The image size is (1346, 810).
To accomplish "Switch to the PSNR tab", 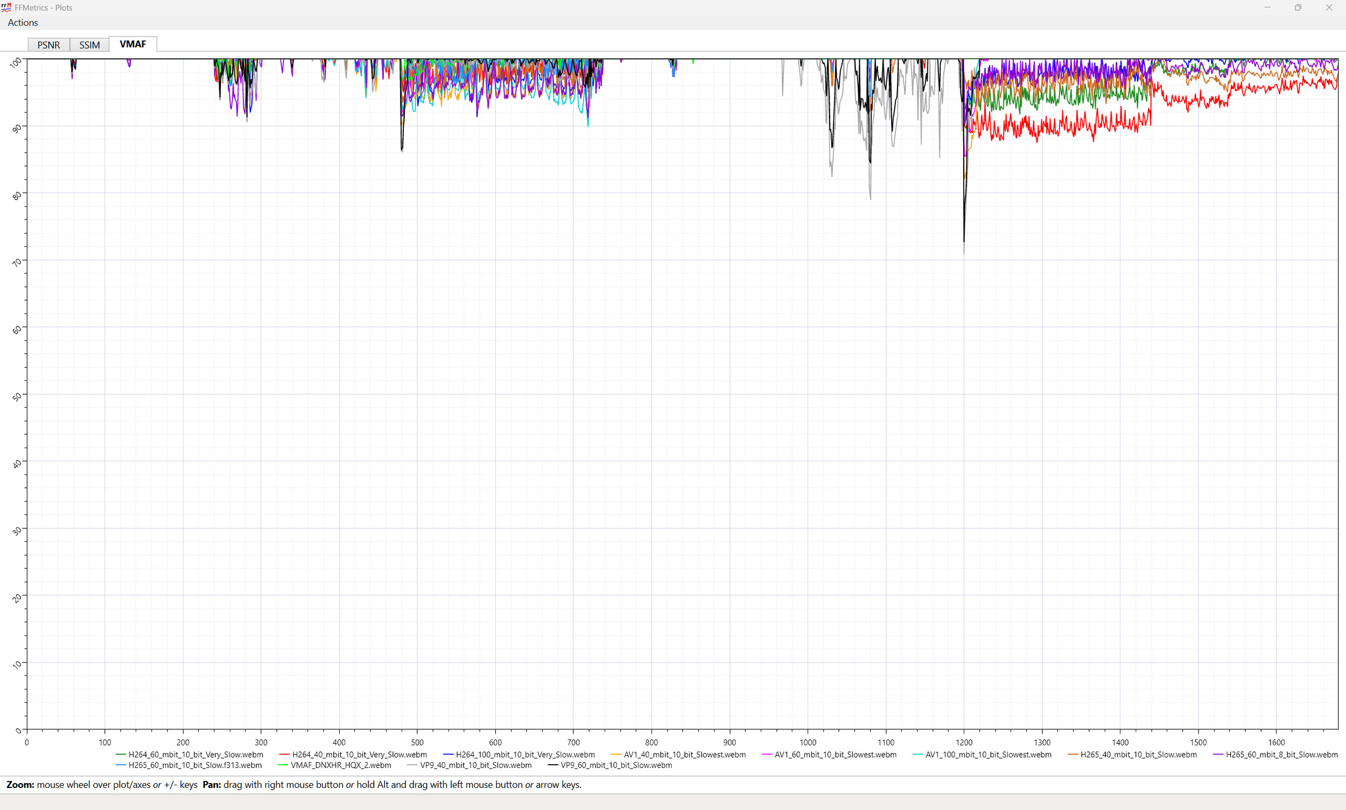I will tap(48, 45).
